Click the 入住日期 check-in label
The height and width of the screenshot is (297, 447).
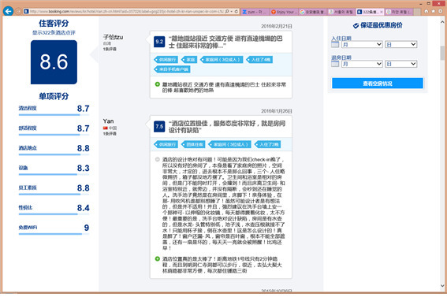[341, 38]
